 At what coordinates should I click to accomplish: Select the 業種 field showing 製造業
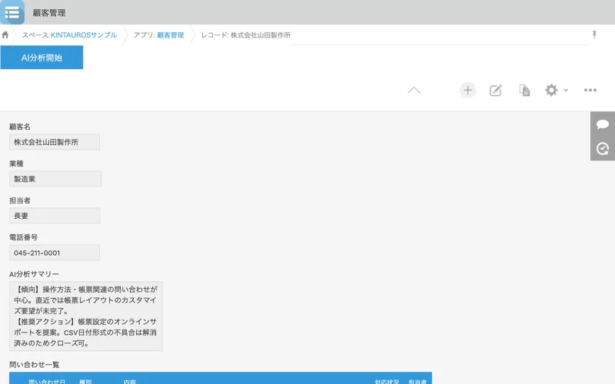coord(55,179)
